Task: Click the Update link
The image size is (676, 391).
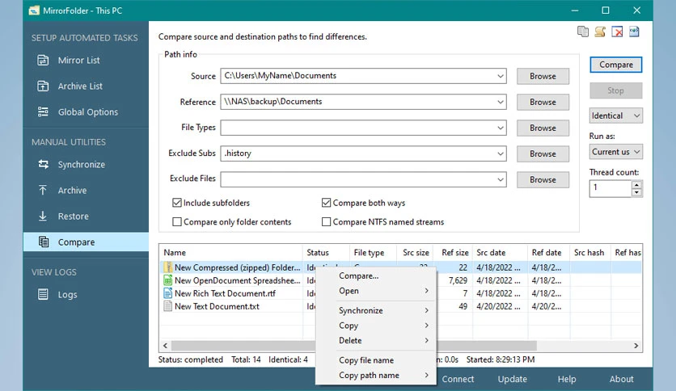Action: tap(512, 379)
